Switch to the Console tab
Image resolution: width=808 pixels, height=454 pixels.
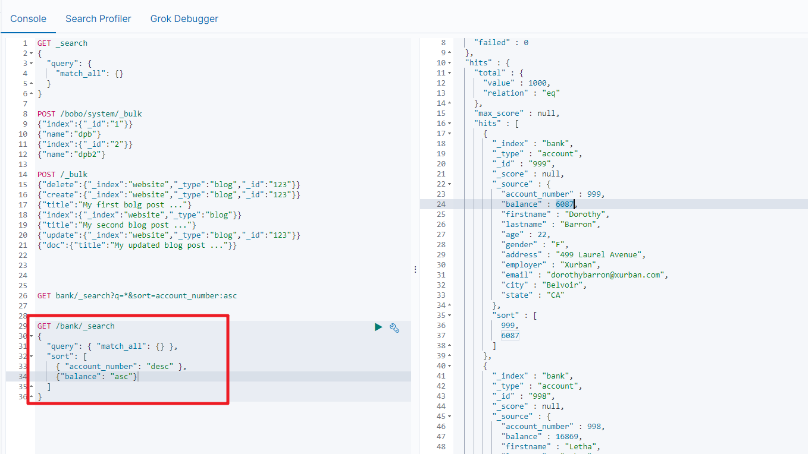pyautogui.click(x=28, y=18)
